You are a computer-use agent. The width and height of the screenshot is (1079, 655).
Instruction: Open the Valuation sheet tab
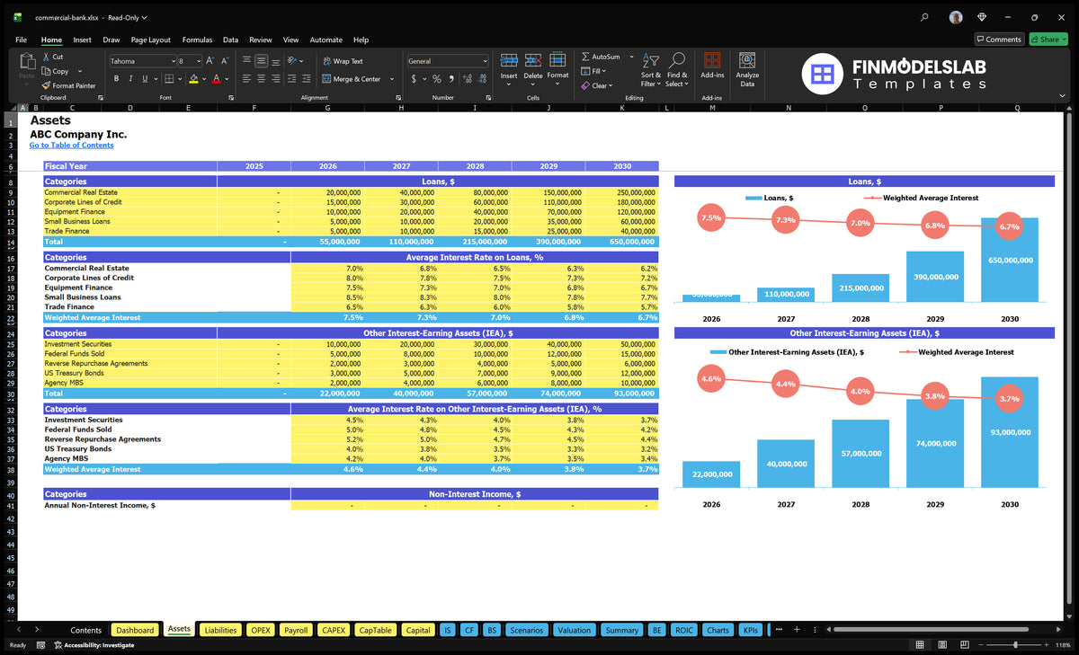pos(575,630)
